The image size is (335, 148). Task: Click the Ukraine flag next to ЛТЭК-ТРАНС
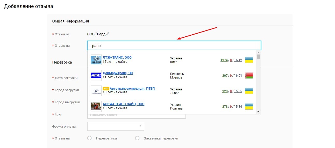(249, 60)
